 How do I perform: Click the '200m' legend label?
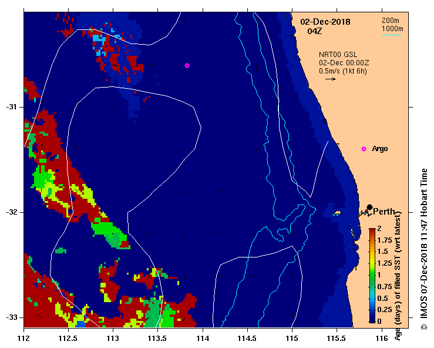tap(391, 20)
